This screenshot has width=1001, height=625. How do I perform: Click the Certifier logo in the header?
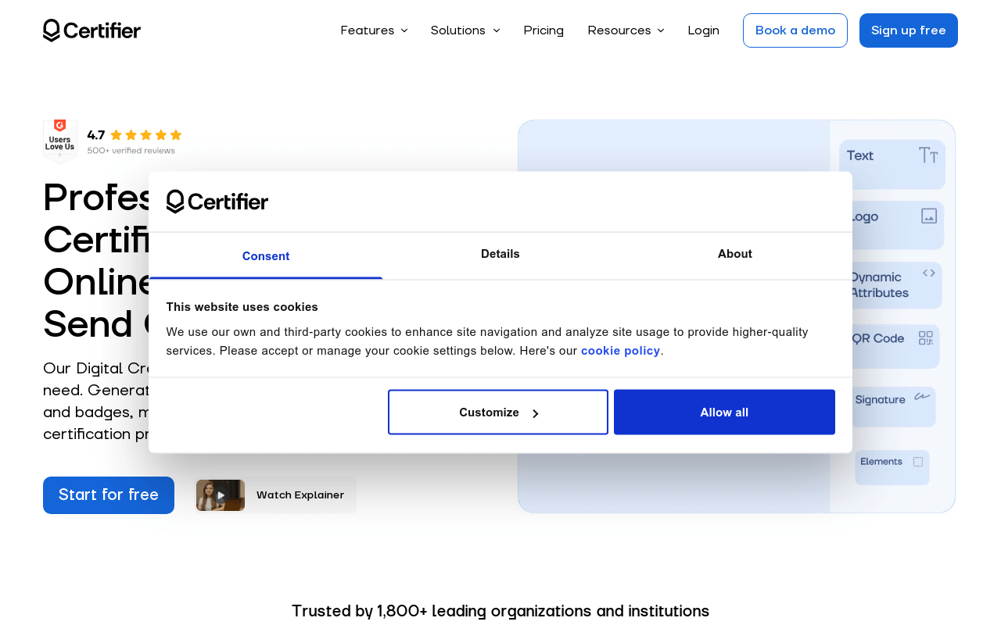pos(91,30)
